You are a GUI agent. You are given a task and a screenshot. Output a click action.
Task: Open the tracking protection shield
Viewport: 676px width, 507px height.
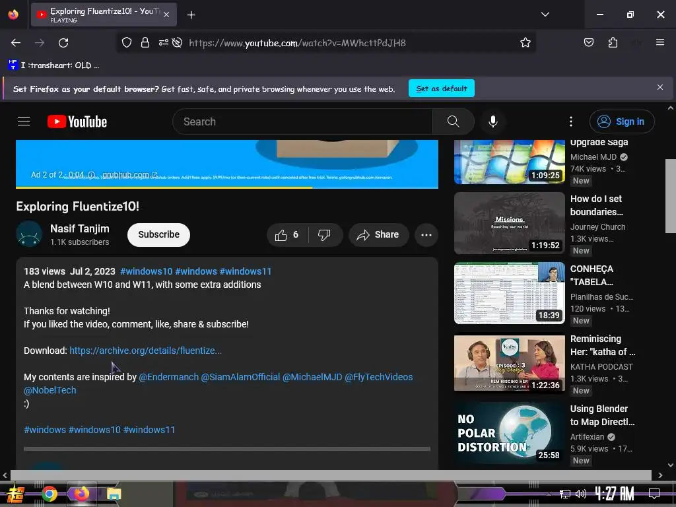pyautogui.click(x=126, y=42)
